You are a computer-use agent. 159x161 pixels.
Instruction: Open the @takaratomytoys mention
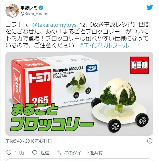pyautogui.click(x=54, y=25)
